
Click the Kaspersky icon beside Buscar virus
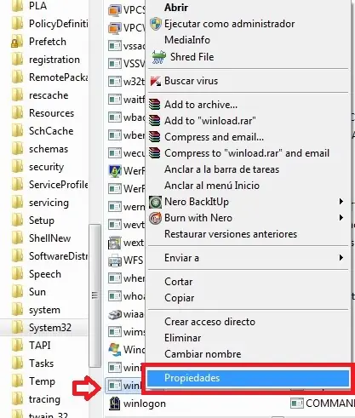155,81
